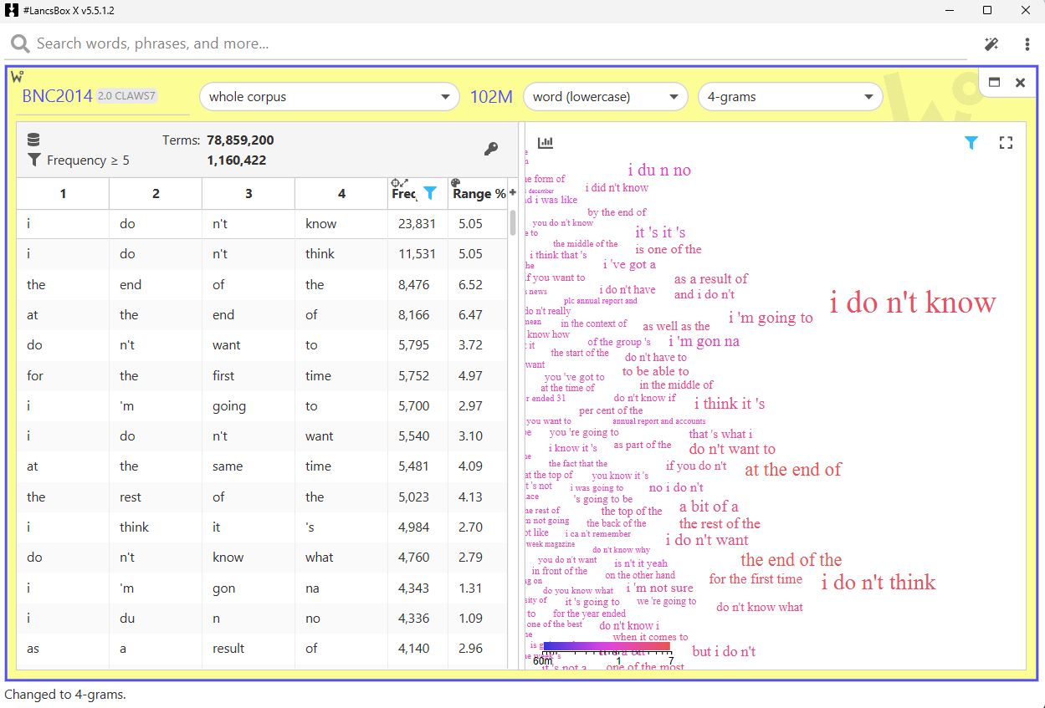This screenshot has height=708, width=1045.
Task: Sort by the Range % column header
Action: 478,194
